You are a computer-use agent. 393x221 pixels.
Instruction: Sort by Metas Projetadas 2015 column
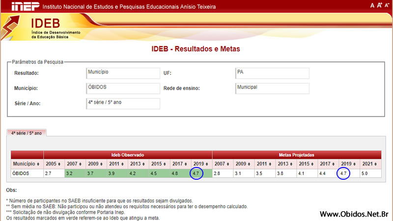pos(312,164)
